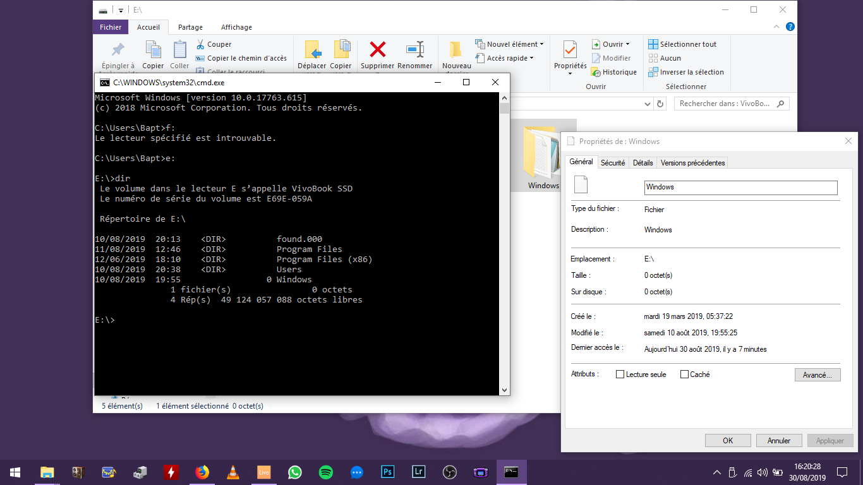Open the Fichier menu in Explorer
The width and height of the screenshot is (863, 485).
point(111,27)
